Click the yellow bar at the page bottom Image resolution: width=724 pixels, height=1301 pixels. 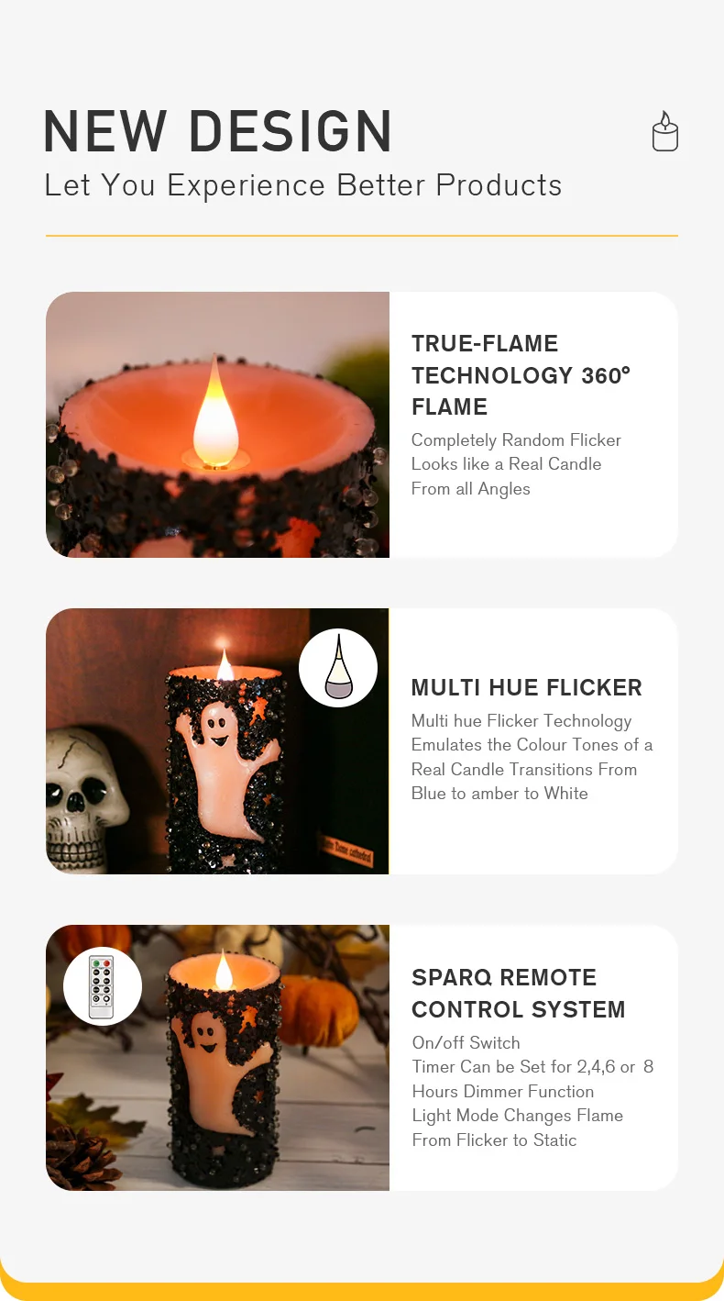[x=362, y=1291]
